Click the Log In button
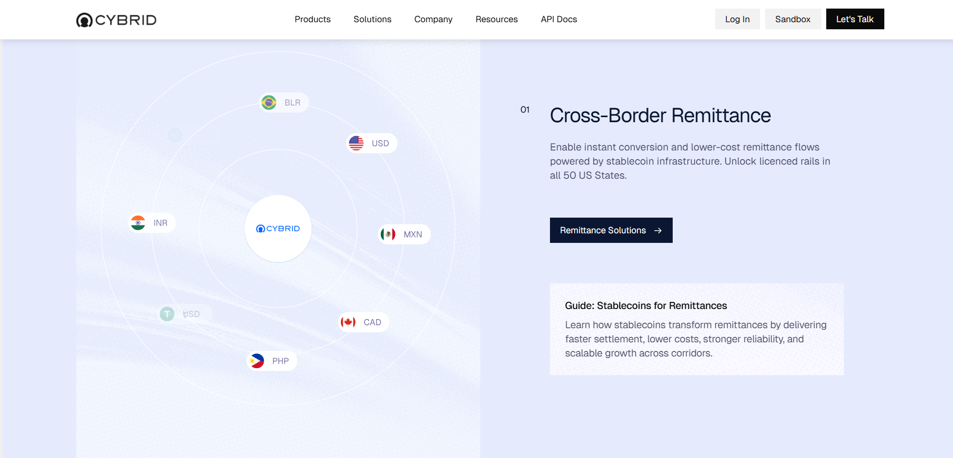 (737, 19)
